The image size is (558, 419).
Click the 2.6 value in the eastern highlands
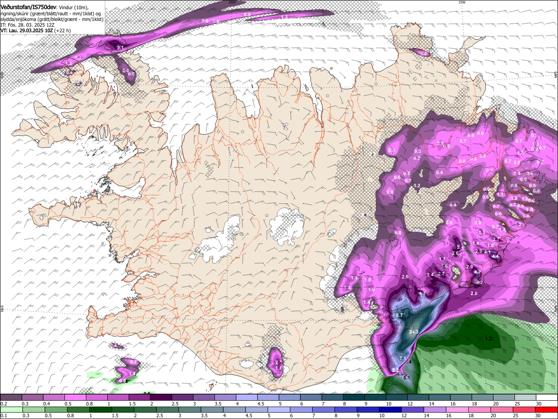point(455,253)
